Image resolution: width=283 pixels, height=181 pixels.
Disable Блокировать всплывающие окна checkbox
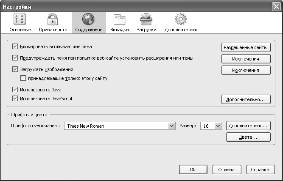[x=16, y=47]
